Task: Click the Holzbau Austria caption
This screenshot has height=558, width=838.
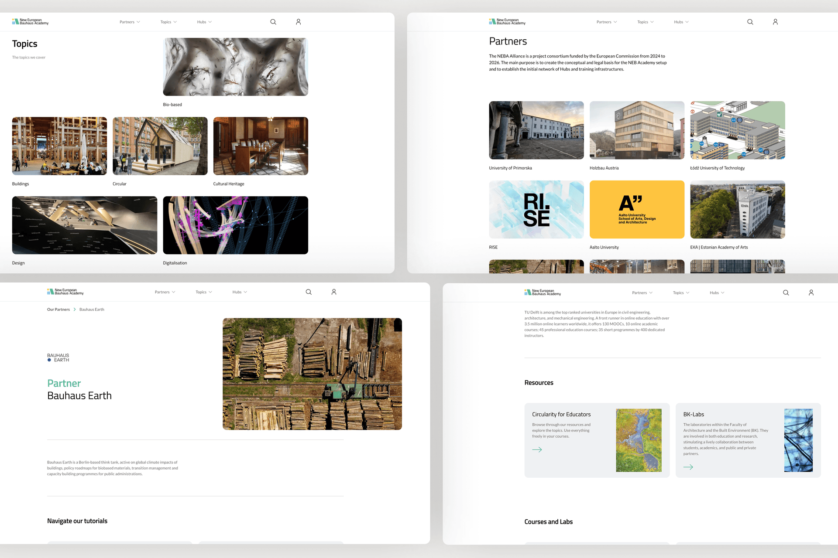Action: [604, 168]
